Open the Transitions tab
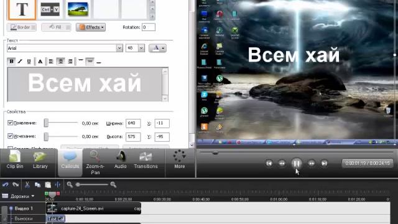The width and height of the screenshot is (398, 224). coord(146,160)
